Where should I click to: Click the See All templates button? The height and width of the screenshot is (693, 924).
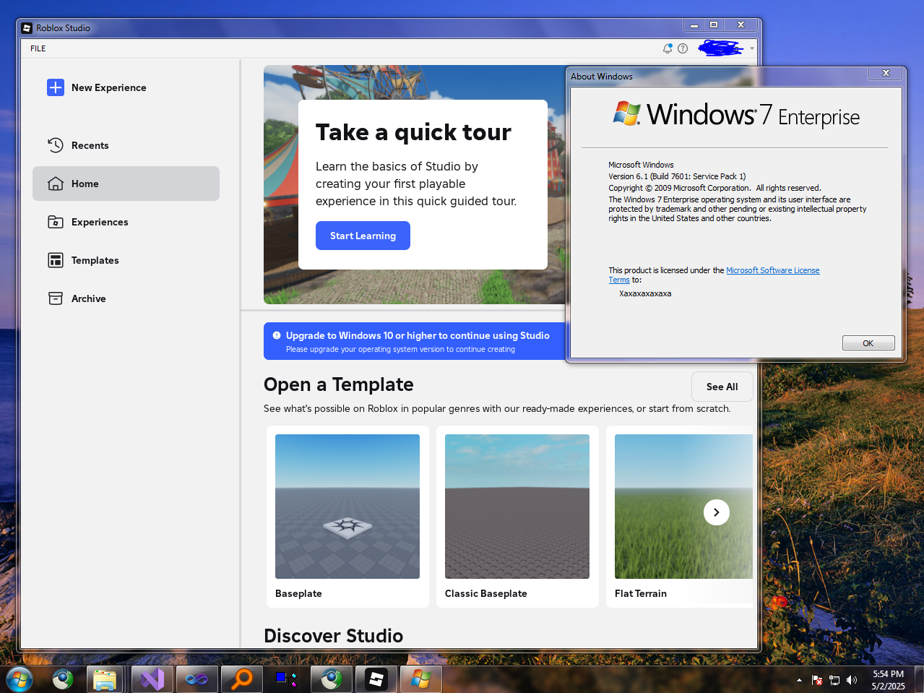click(722, 387)
